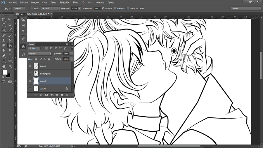Pick the Eyedropper tool
263x148 pixels.
(10, 30)
